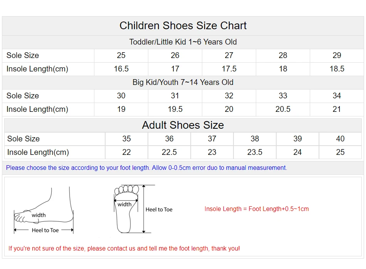Click the bottom-view footprint diagram
Screen dimensions: 366x269
(125, 209)
